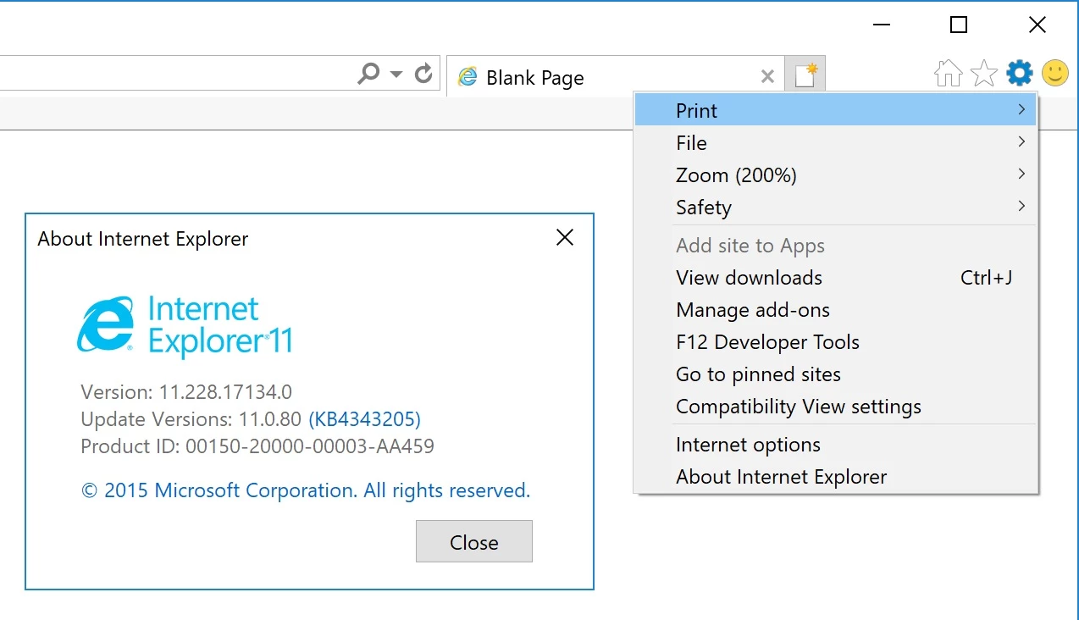
Task: Open the File submenu
Action: tap(835, 142)
